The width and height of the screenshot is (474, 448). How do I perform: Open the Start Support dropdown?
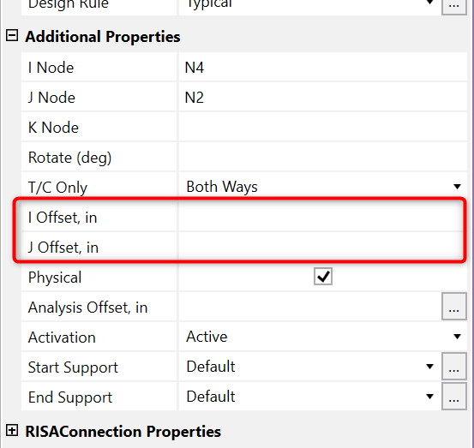pos(309,367)
